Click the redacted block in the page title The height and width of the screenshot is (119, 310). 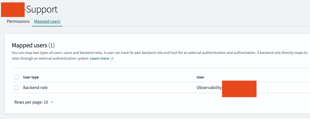[13, 9]
